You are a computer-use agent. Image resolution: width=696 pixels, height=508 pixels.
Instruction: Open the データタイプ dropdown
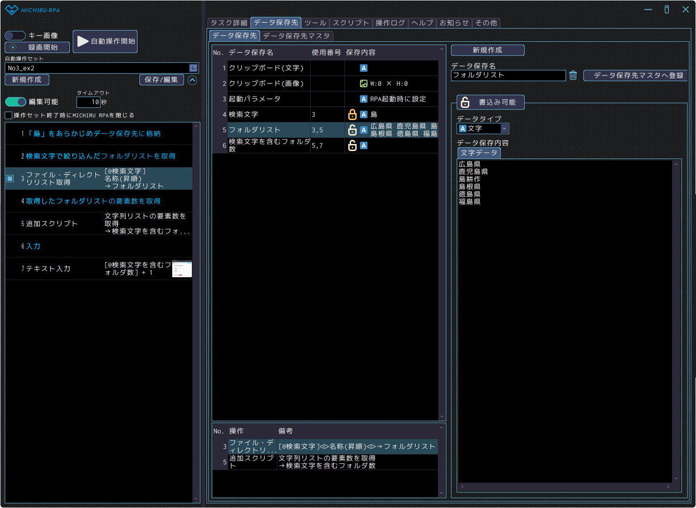coord(504,129)
